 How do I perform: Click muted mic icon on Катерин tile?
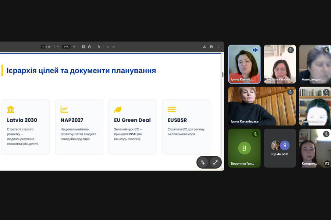326,134
